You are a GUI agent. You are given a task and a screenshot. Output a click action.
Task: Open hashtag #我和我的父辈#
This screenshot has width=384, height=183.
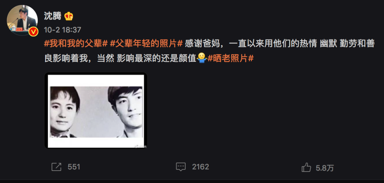point(76,44)
